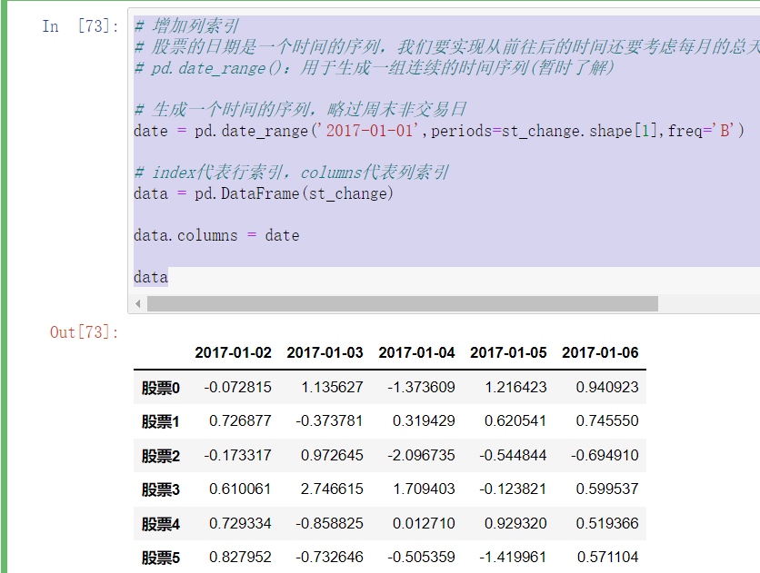The height and width of the screenshot is (573, 760).
Task: Click the Out[73] output prompt
Action: (85, 332)
